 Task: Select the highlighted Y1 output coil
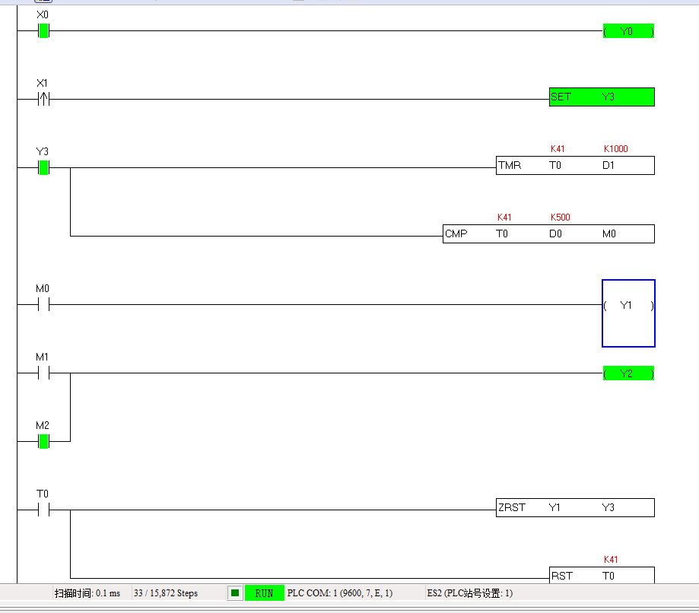pos(628,313)
